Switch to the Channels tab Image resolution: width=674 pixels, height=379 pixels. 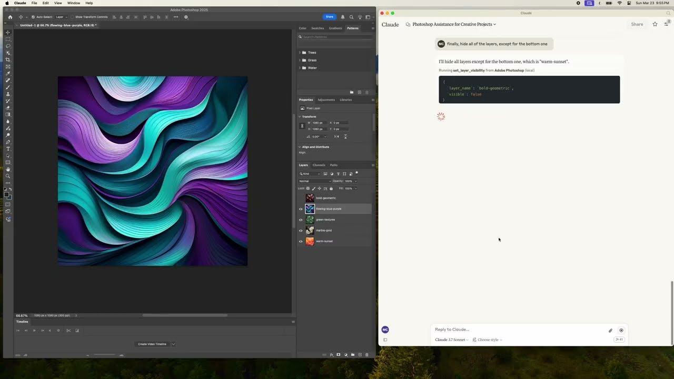tap(319, 165)
